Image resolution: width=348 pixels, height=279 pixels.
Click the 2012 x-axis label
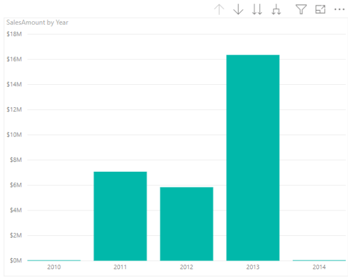point(187,267)
